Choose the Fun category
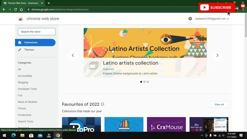The image size is (247, 139). click(20, 95)
